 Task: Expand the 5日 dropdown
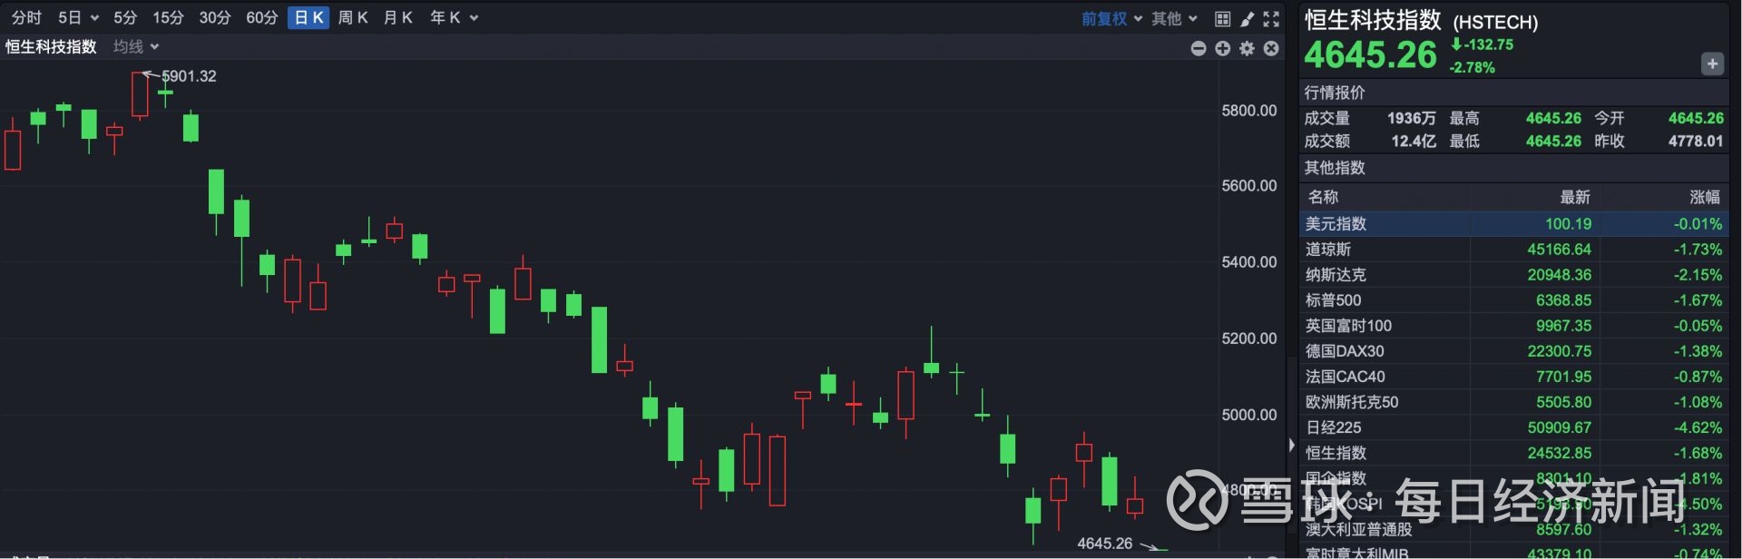(x=78, y=18)
